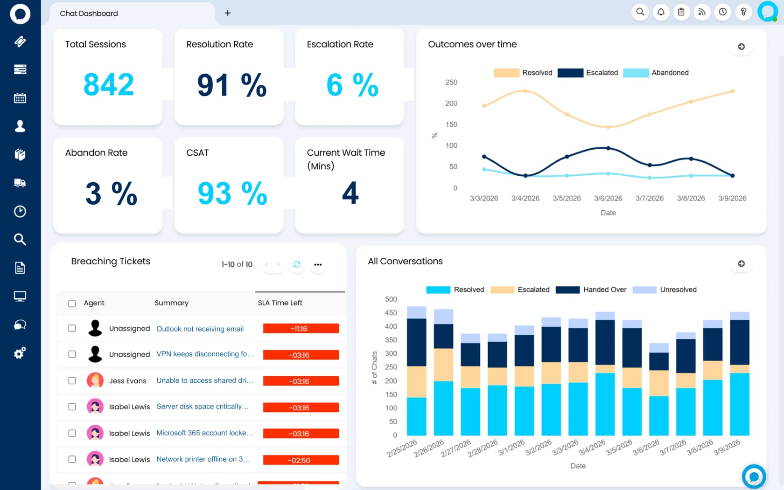Click the top bar search icon

(640, 12)
